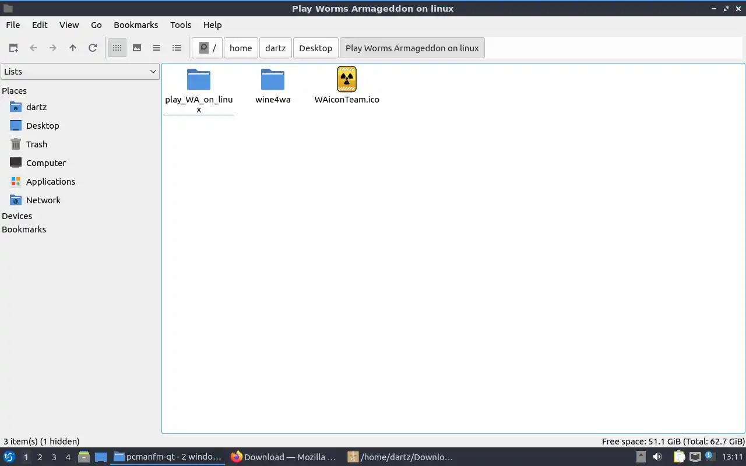This screenshot has width=746, height=466.
Task: Select 'dartz' home in Places
Action: pos(36,107)
